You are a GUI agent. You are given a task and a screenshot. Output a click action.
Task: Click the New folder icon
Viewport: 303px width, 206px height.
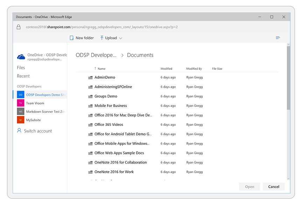pyautogui.click(x=71, y=38)
